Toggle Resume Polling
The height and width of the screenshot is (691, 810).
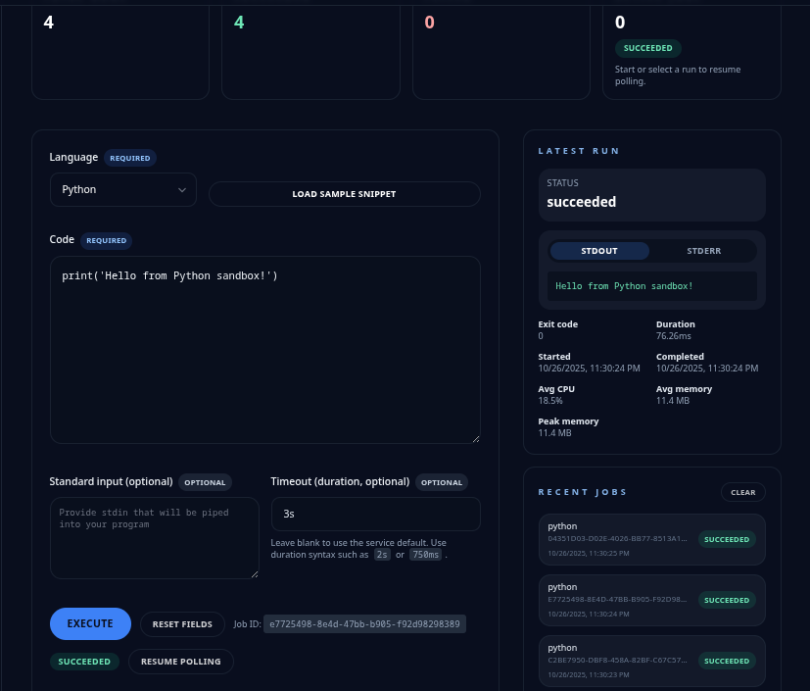180,662
